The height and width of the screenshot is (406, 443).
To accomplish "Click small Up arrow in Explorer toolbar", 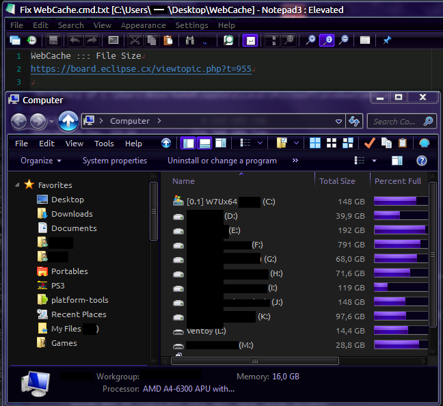I will (166, 143).
